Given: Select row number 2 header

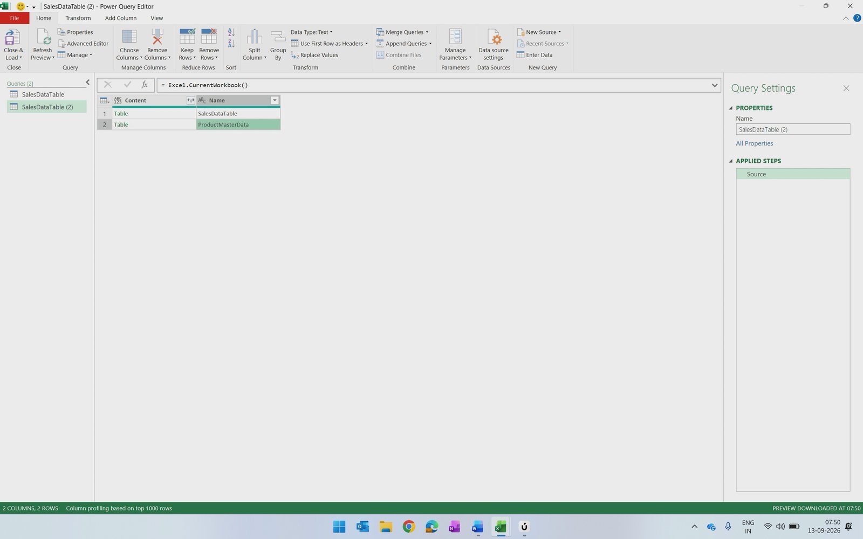Looking at the screenshot, I should 105,125.
